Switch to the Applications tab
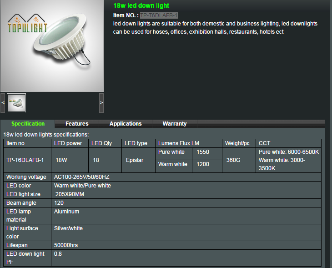 coord(126,124)
